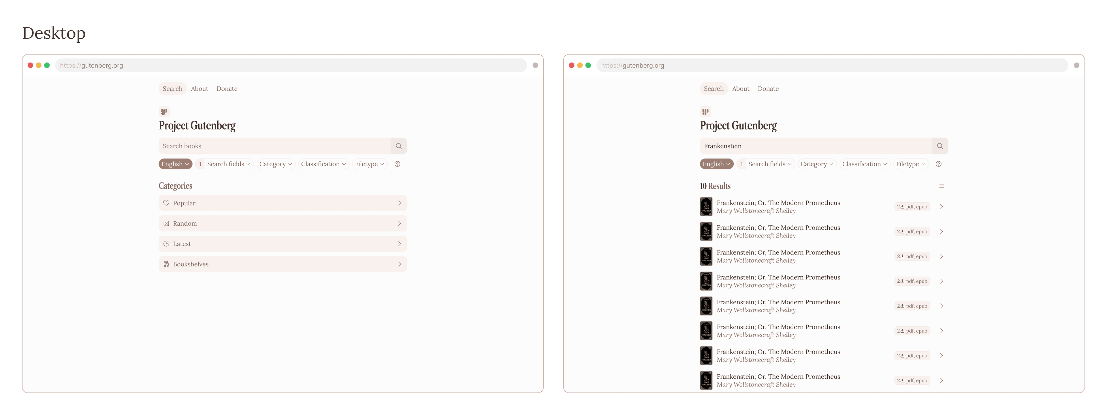
Task: Go to About in left window
Action: pos(199,88)
